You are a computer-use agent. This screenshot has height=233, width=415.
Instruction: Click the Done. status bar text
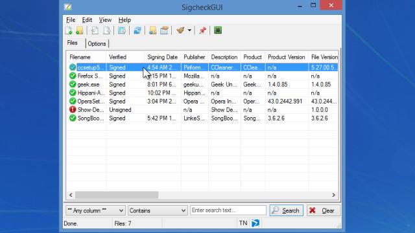[71, 224]
